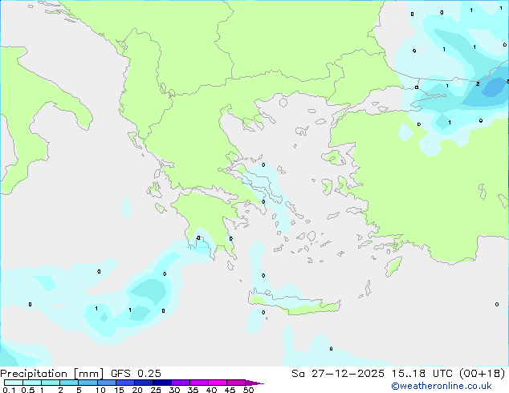
Task: Click the 40–45 mm bright pink swatch
Action: (x=218, y=383)
